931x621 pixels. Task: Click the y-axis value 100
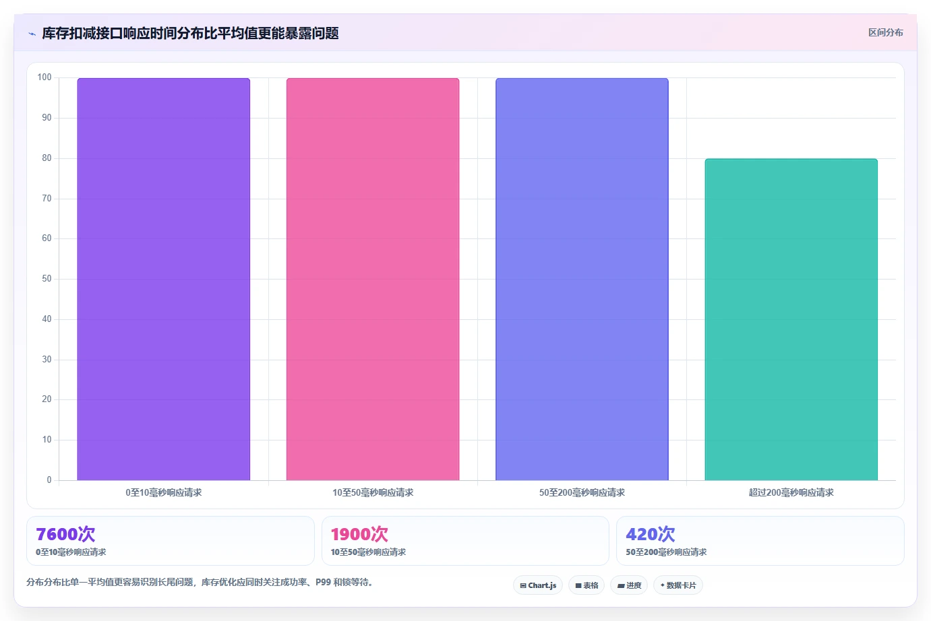coord(44,77)
